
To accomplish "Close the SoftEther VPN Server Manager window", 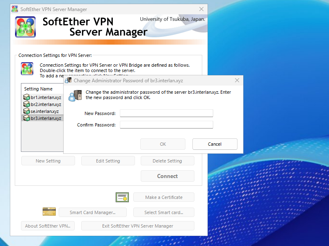I will (x=201, y=9).
